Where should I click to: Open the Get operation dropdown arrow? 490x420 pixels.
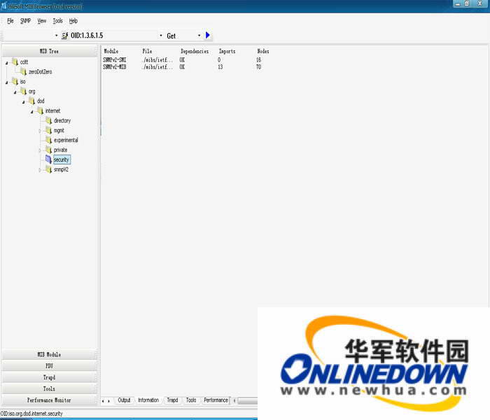199,36
